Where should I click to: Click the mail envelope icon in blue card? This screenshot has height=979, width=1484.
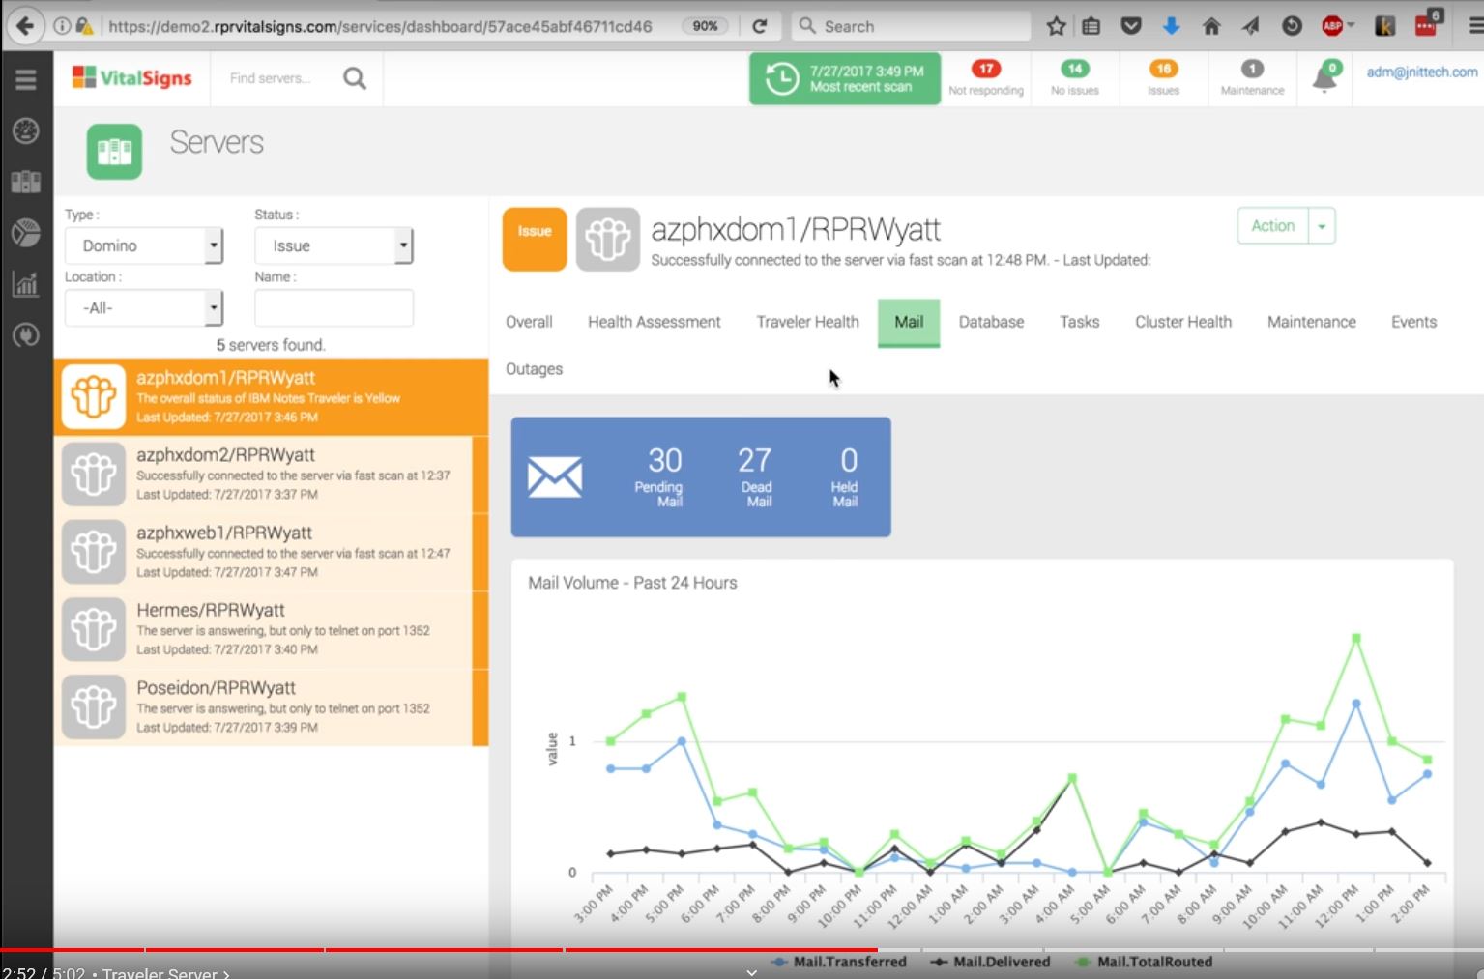click(555, 477)
